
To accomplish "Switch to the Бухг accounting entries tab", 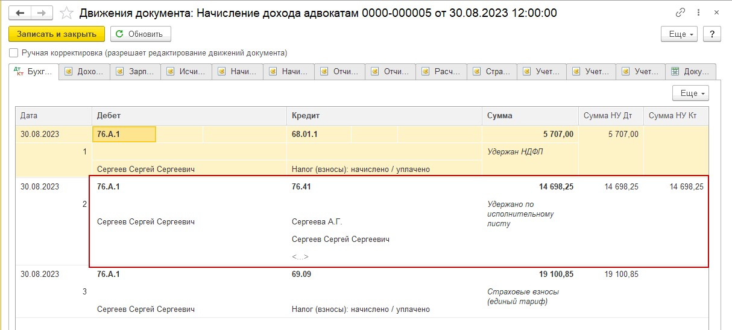I will pos(34,72).
